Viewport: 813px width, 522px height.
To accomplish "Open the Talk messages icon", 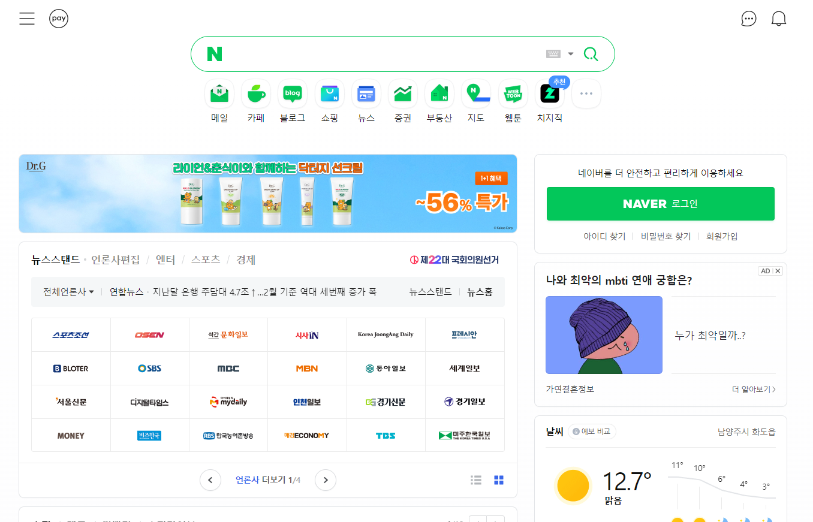I will [749, 19].
